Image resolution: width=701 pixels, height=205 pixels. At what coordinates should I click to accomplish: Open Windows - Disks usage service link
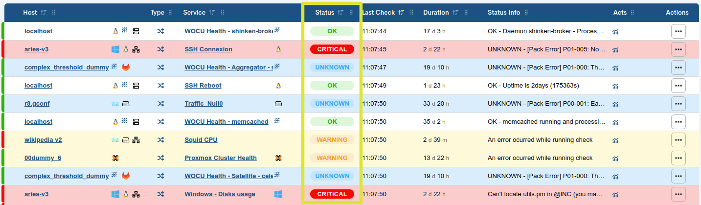click(x=220, y=194)
